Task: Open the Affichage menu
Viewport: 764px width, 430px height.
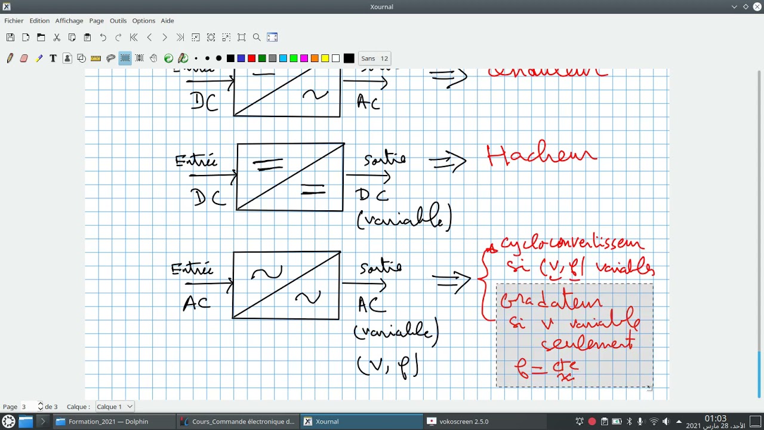Action: pyautogui.click(x=69, y=20)
